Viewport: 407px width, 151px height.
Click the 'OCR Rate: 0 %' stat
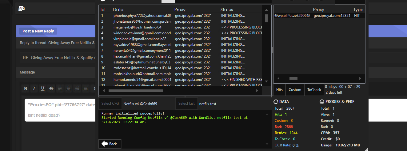(x=286, y=145)
